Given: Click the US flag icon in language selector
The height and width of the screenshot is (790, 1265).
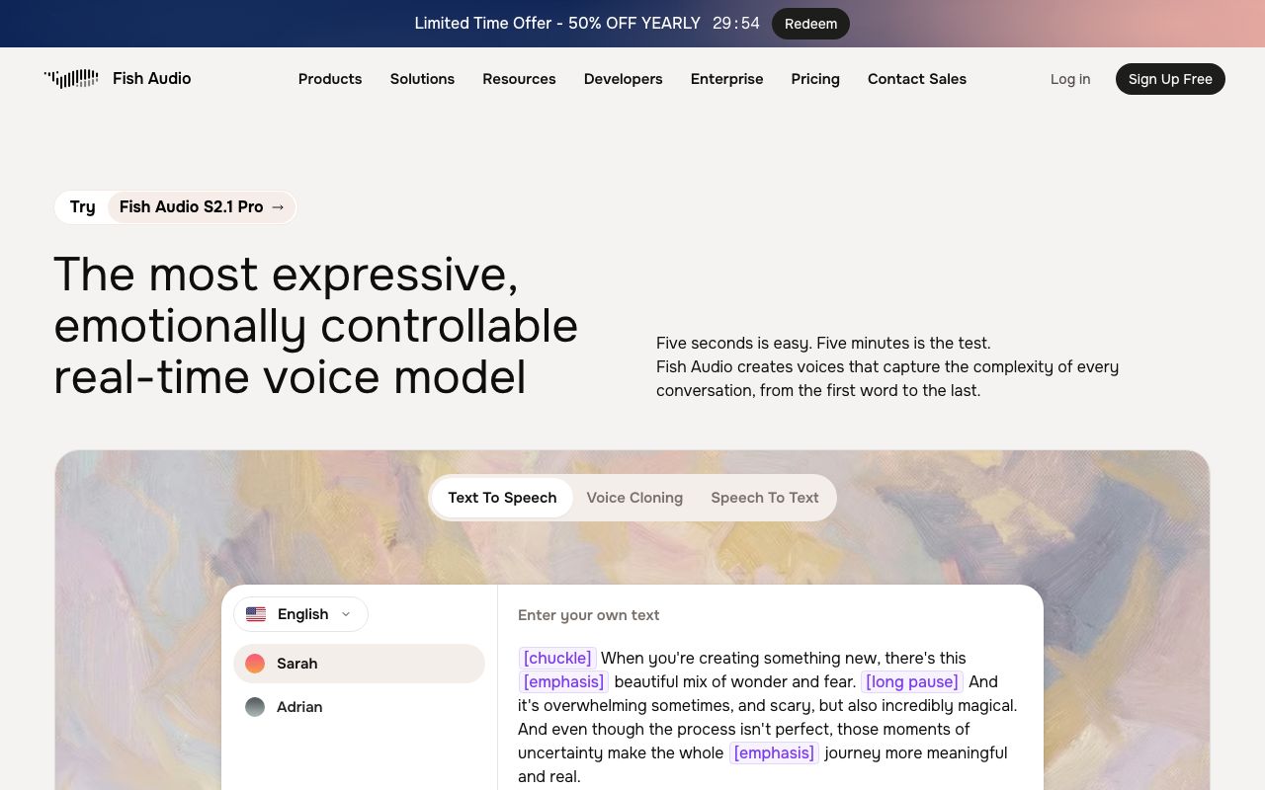Looking at the screenshot, I should (256, 614).
